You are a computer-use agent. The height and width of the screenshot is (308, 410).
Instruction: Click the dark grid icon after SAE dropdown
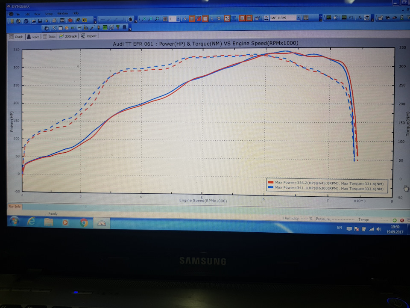(x=306, y=18)
